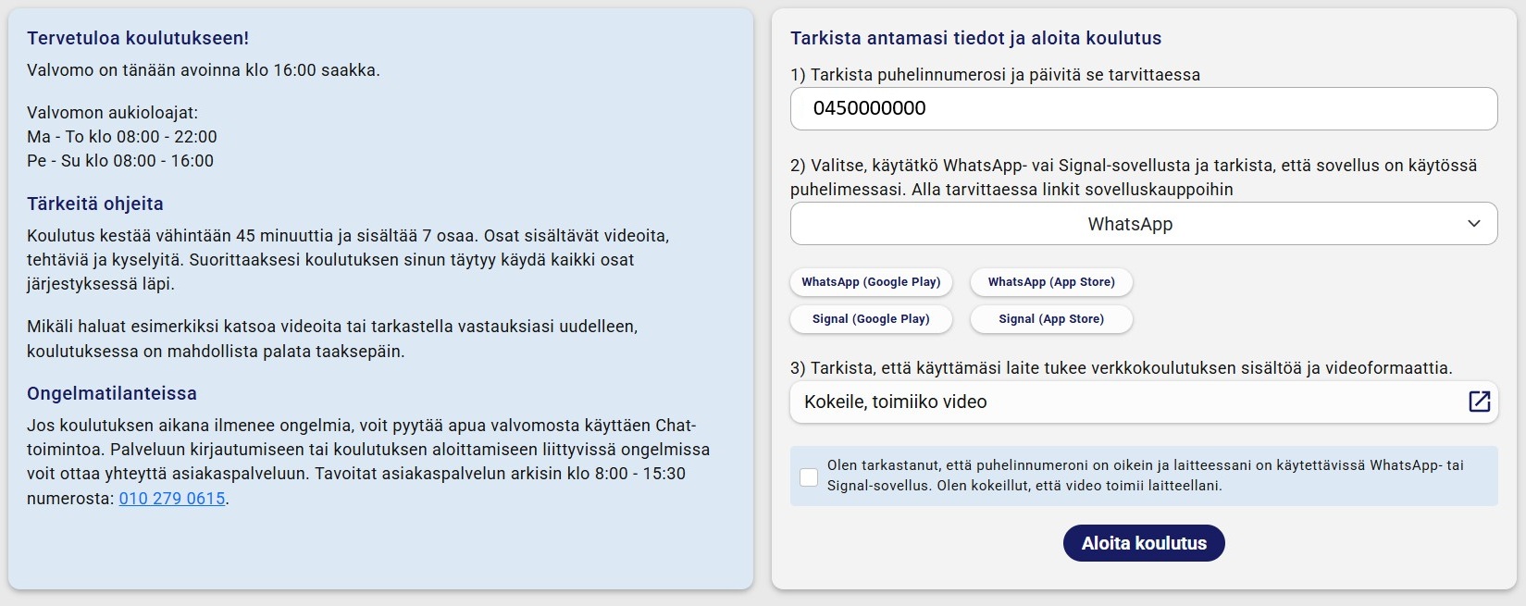Screen dimensions: 1526x606
Task: Click the external link icon for video test
Action: (x=1479, y=402)
